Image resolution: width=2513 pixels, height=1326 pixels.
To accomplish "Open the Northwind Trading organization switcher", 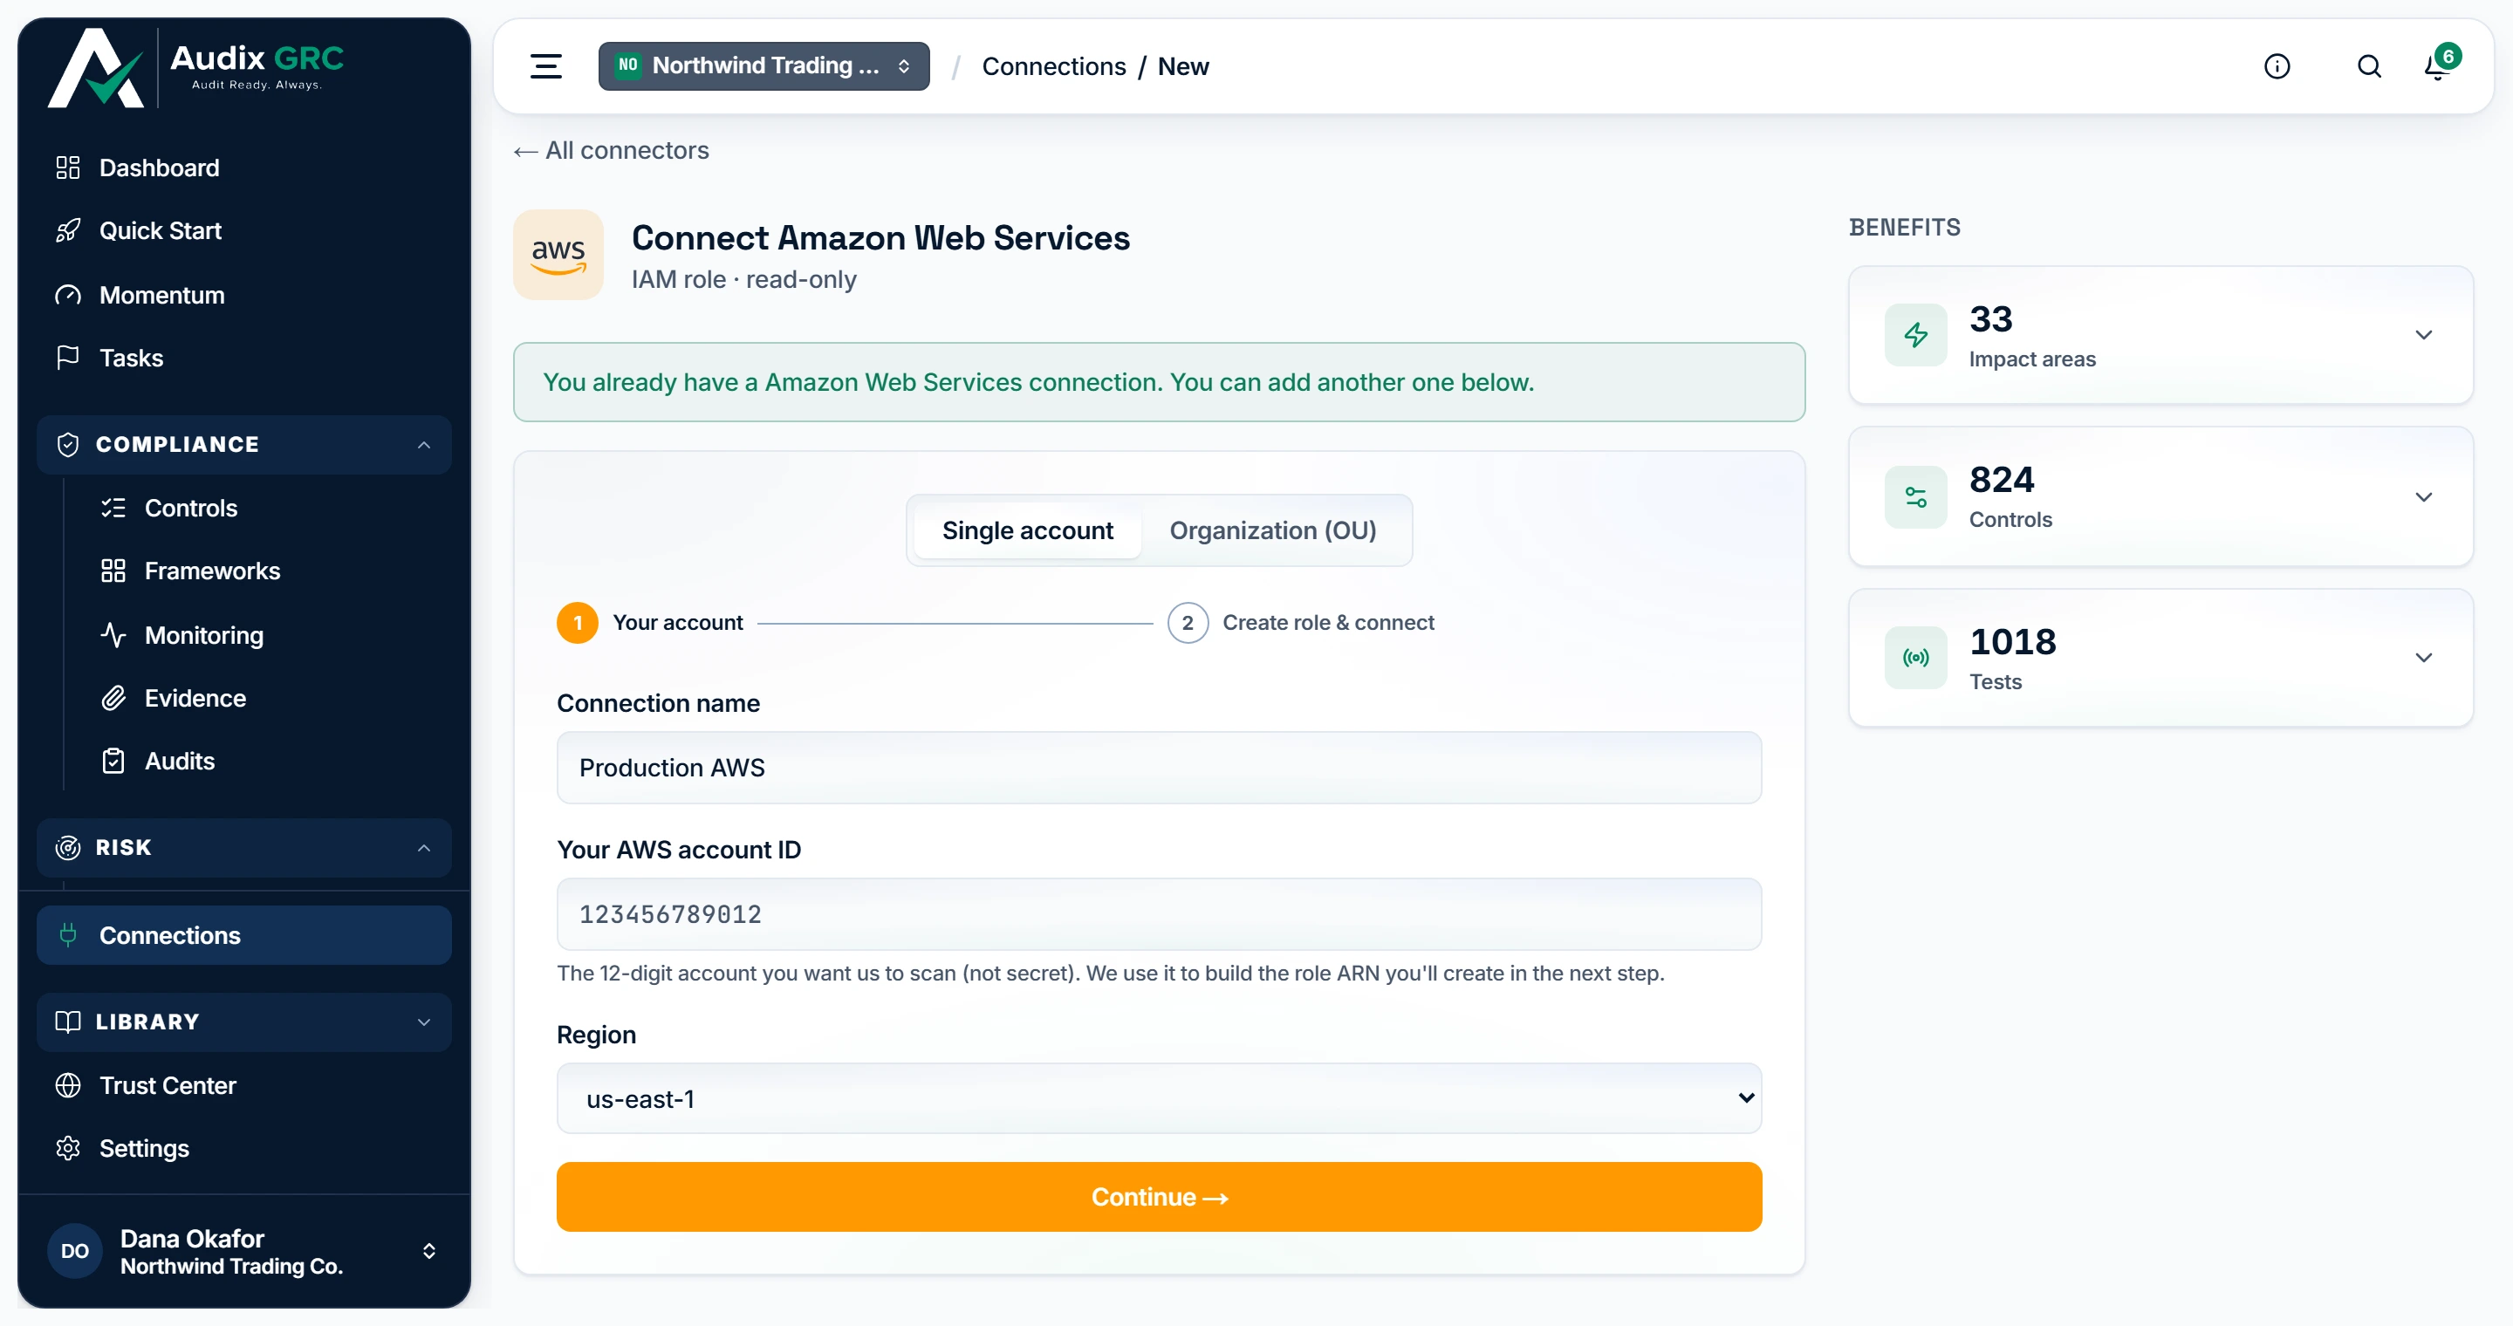I will pyautogui.click(x=763, y=66).
